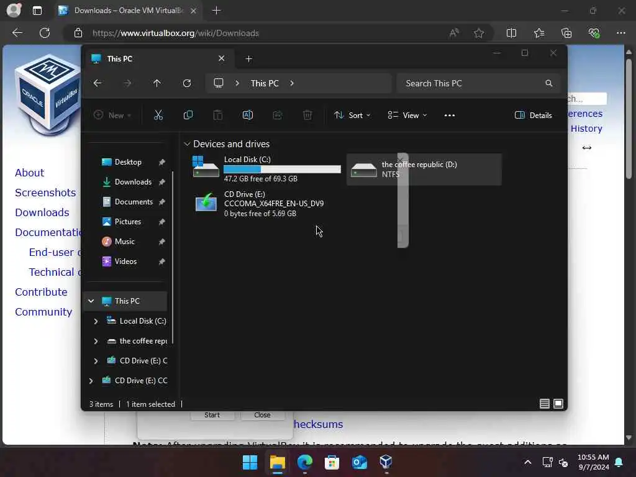Open Outlook from taskbar
Viewport: 636px width, 477px height.
(x=360, y=462)
